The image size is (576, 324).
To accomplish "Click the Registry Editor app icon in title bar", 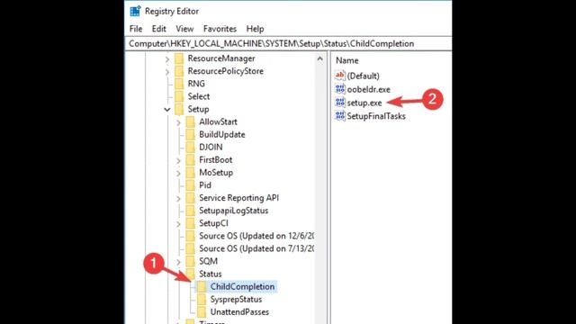I will (x=135, y=11).
